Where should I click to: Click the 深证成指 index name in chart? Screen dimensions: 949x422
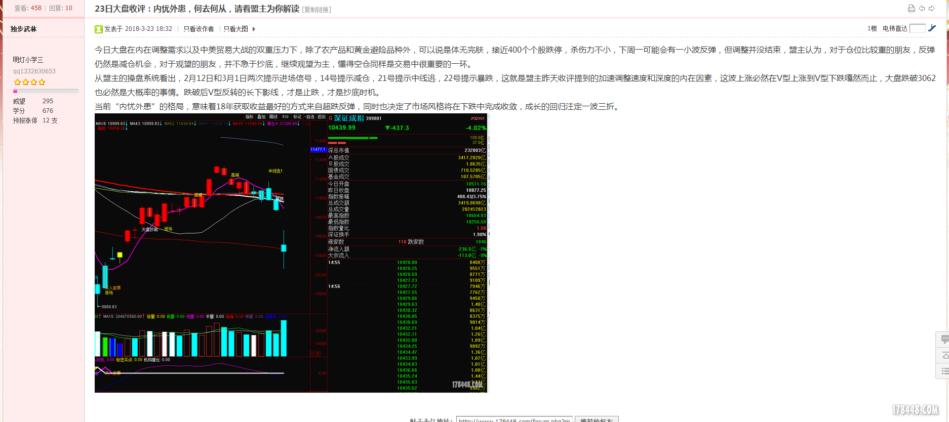pyautogui.click(x=349, y=118)
